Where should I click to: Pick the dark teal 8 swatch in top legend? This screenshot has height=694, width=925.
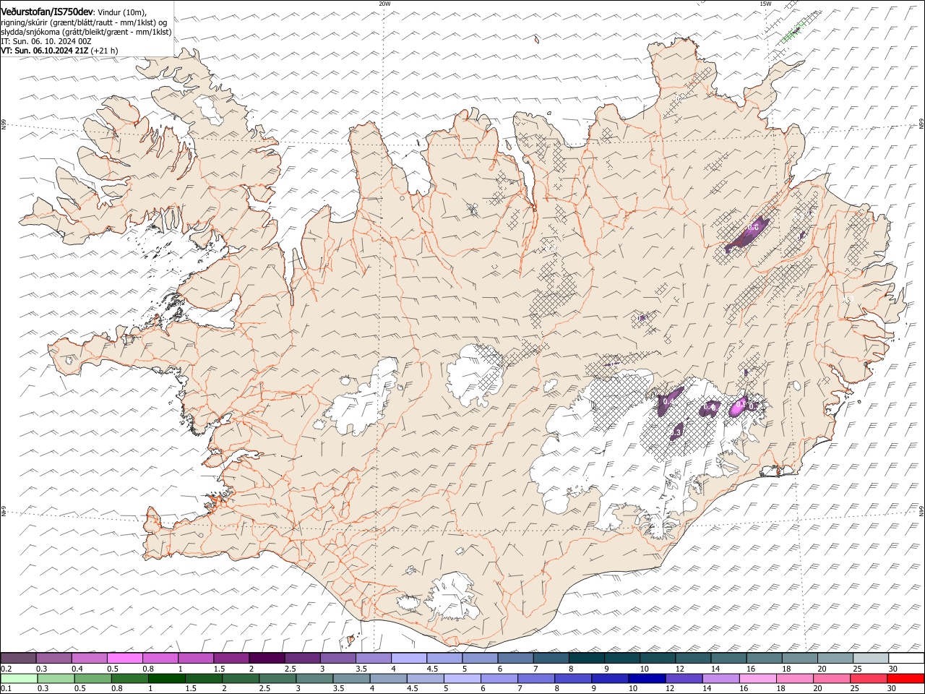click(586, 658)
